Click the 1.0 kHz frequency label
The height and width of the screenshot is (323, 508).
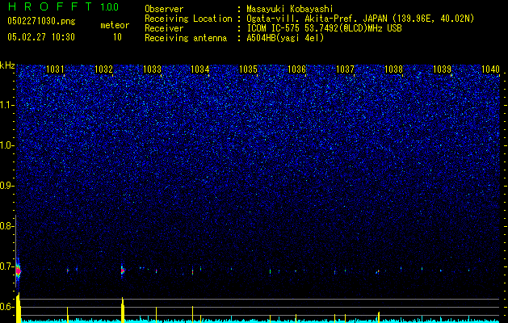(7, 145)
